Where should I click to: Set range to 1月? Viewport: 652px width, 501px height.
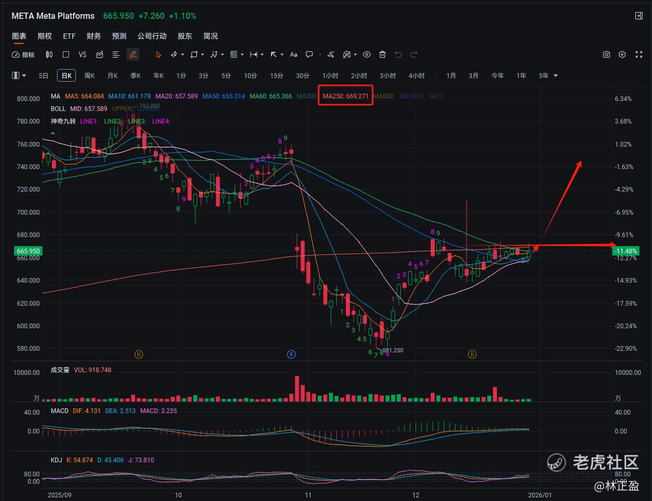tap(451, 76)
